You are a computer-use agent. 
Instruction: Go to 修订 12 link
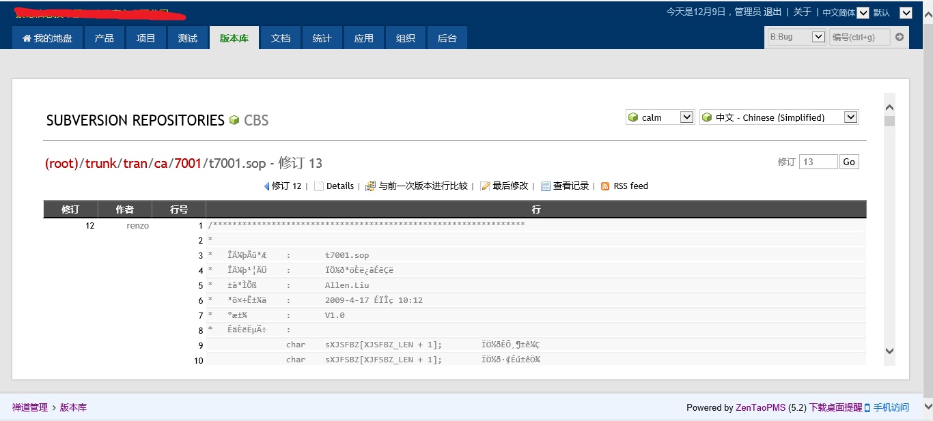click(x=287, y=186)
